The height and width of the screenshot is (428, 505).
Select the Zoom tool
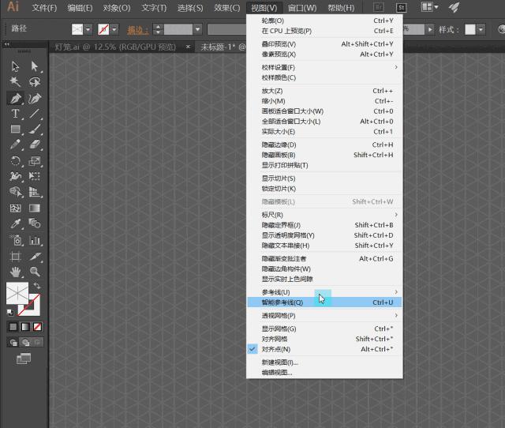[35, 272]
